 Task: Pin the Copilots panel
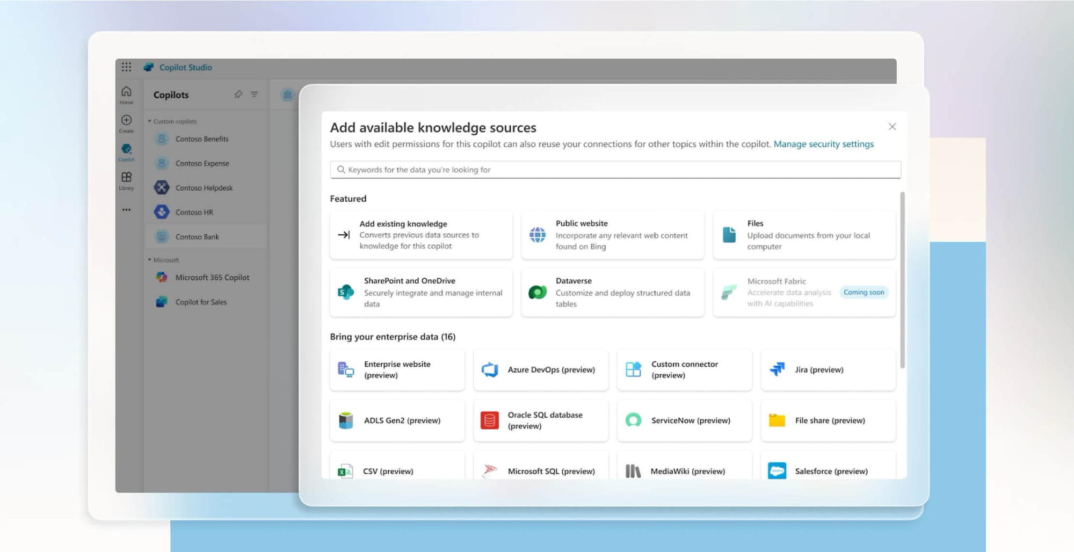coord(238,94)
